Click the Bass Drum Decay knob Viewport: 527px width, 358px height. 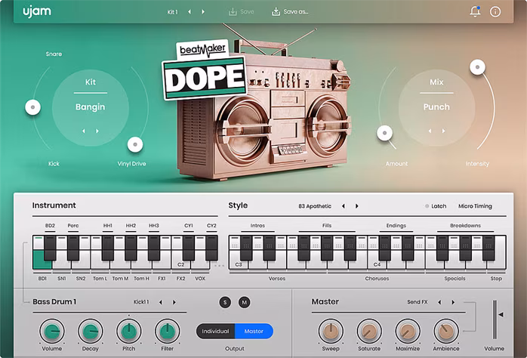coord(91,331)
